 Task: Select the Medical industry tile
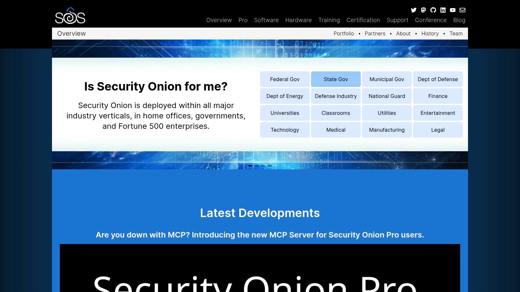(x=336, y=130)
